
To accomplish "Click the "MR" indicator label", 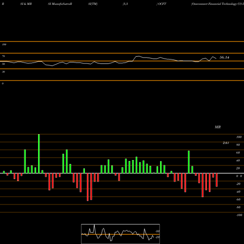I will (218, 127).
